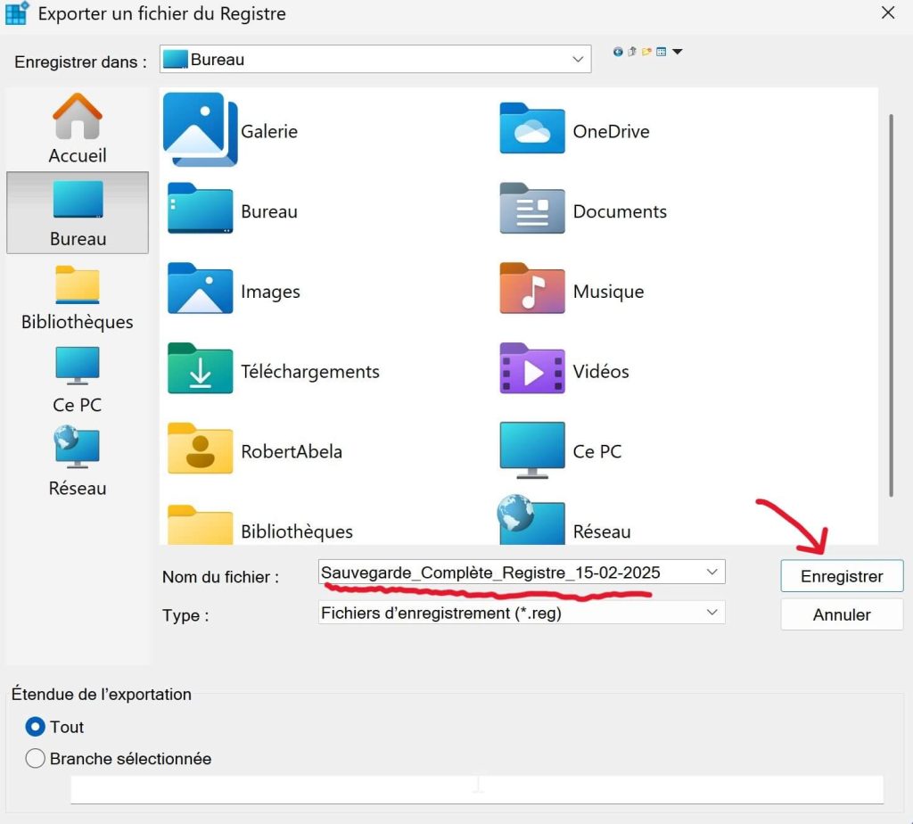
Task: Click the back navigation globe icon
Action: [x=618, y=51]
